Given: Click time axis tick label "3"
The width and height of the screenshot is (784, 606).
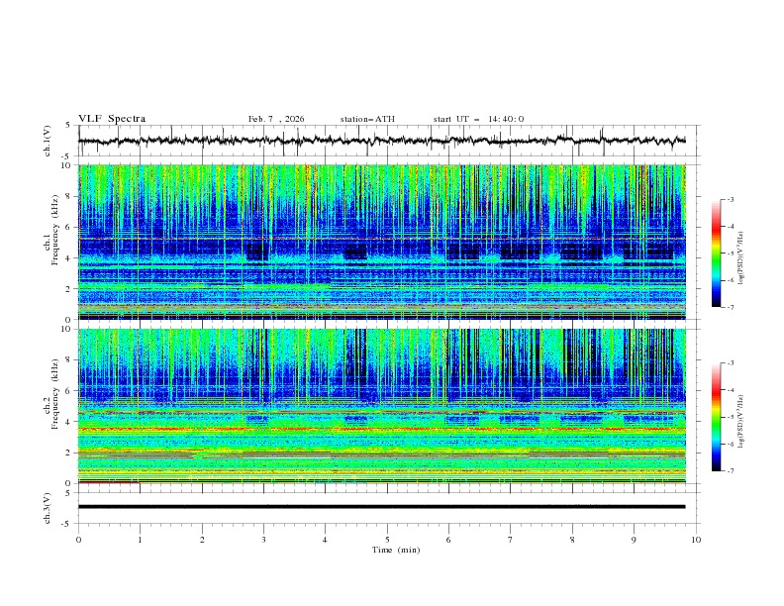Looking at the screenshot, I should [263, 540].
